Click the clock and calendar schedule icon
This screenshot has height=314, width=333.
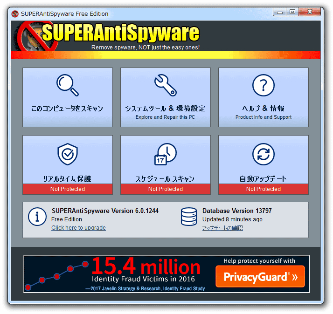click(x=166, y=154)
